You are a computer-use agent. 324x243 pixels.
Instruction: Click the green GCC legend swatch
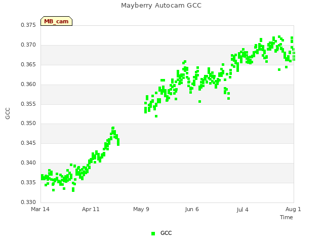pyautogui.click(x=153, y=233)
